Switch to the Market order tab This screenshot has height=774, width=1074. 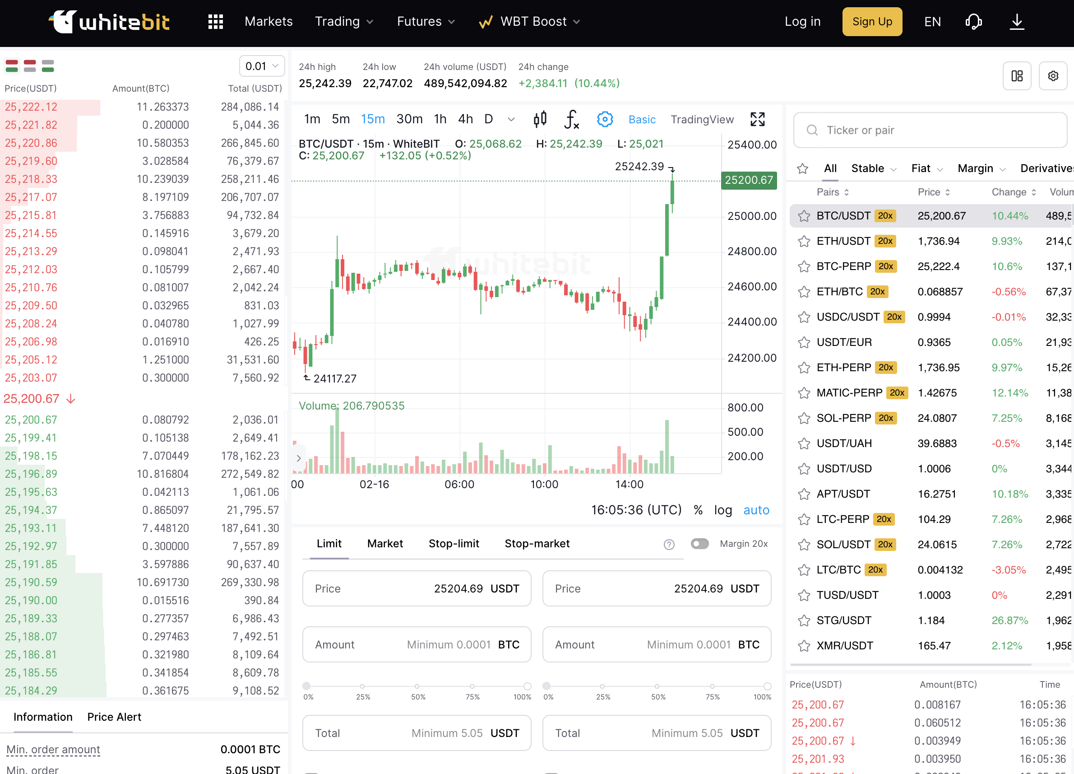(385, 544)
